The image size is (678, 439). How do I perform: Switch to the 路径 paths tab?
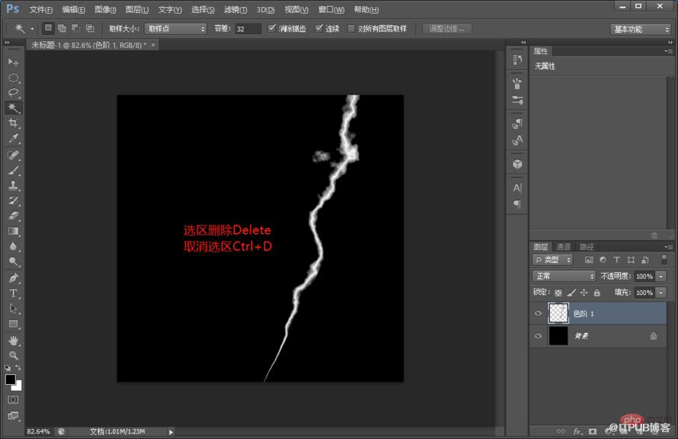[587, 247]
